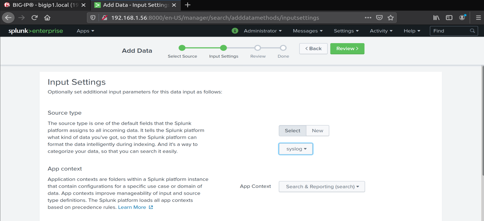This screenshot has height=221, width=484.
Task: Click the page vertical scrollbar
Action: point(483,121)
